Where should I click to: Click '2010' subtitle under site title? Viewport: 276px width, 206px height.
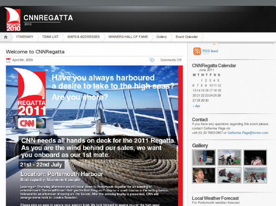pyautogui.click(x=28, y=24)
